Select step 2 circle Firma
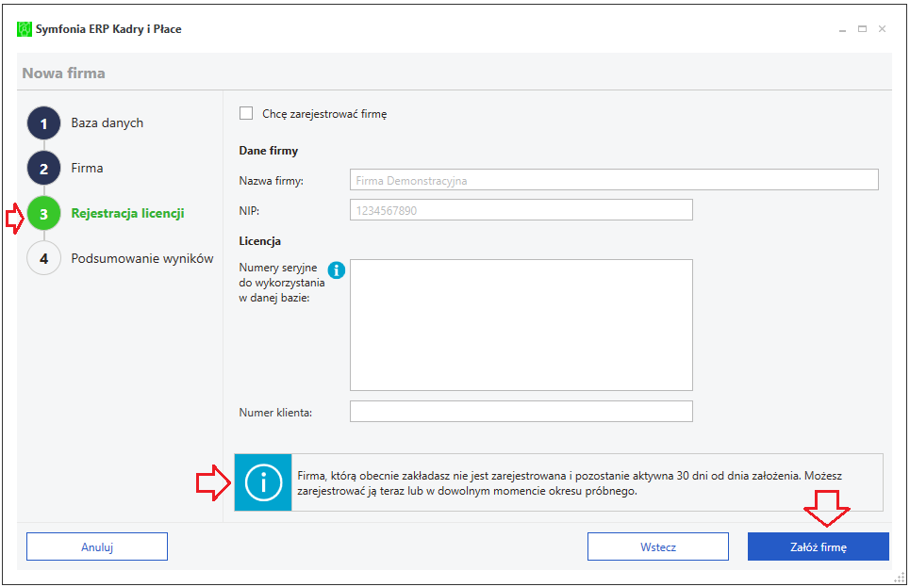Viewport: 910px width, 587px height. tap(43, 169)
